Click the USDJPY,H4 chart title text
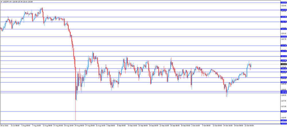287x127 pixels. (7, 1)
